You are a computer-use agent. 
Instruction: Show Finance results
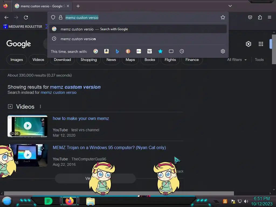192,60
